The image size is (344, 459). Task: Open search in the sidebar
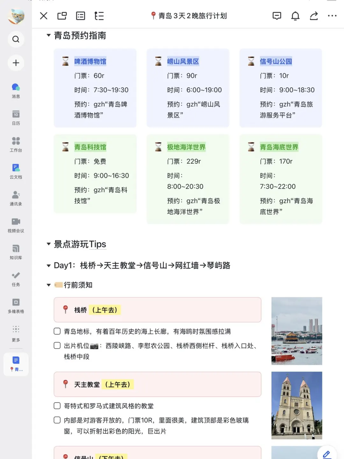[x=16, y=39]
